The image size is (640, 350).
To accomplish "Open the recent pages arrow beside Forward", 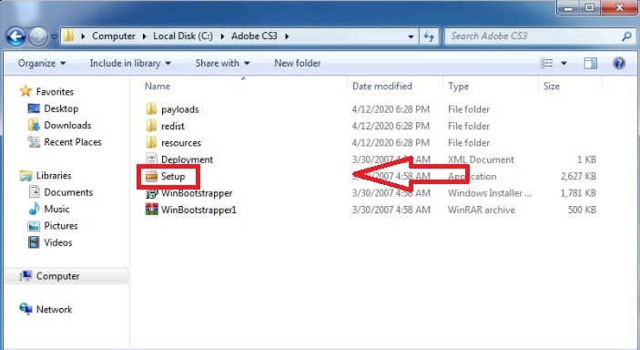I will pos(54,36).
